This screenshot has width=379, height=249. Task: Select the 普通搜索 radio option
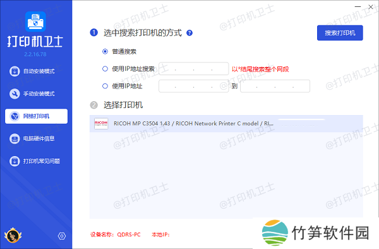(x=105, y=51)
